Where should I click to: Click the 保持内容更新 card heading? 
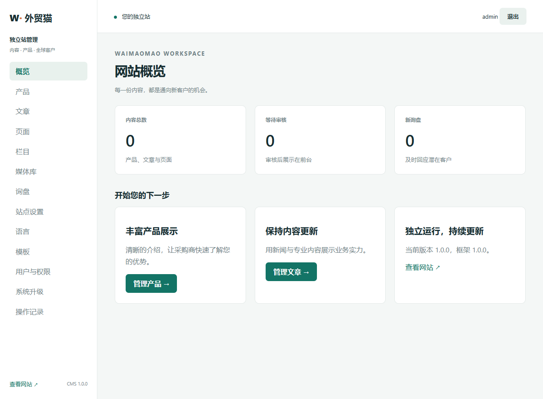(x=292, y=231)
